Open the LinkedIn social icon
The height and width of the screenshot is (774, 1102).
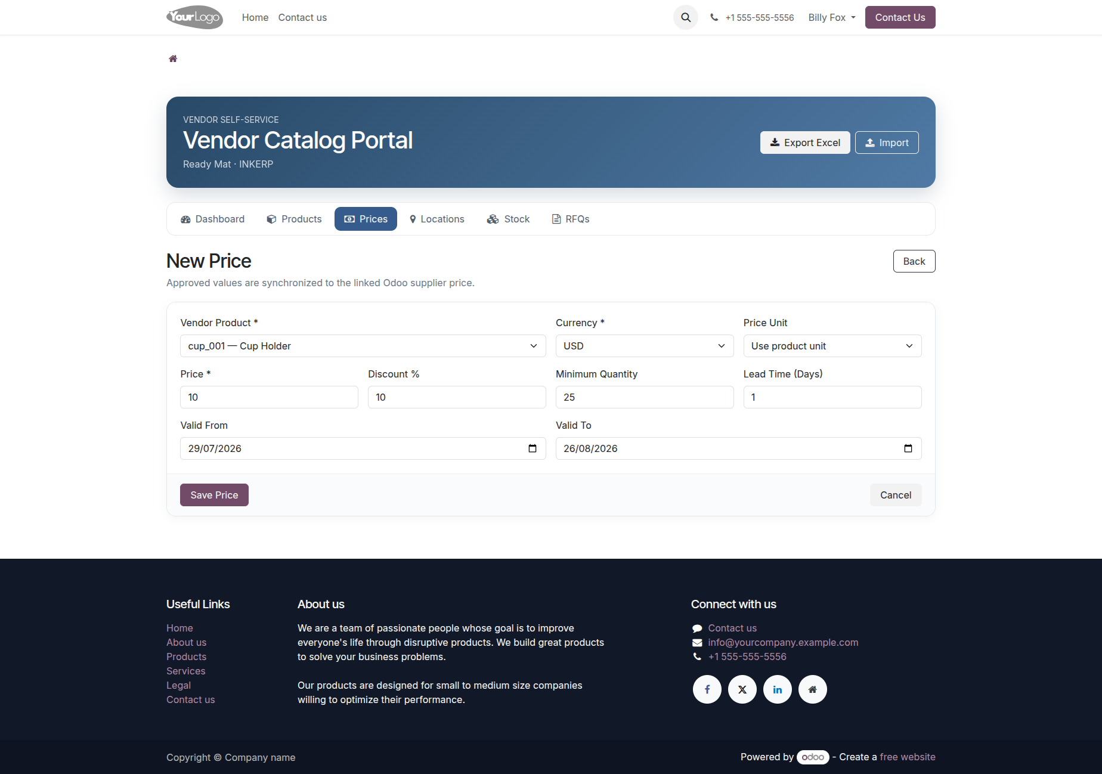coord(778,689)
